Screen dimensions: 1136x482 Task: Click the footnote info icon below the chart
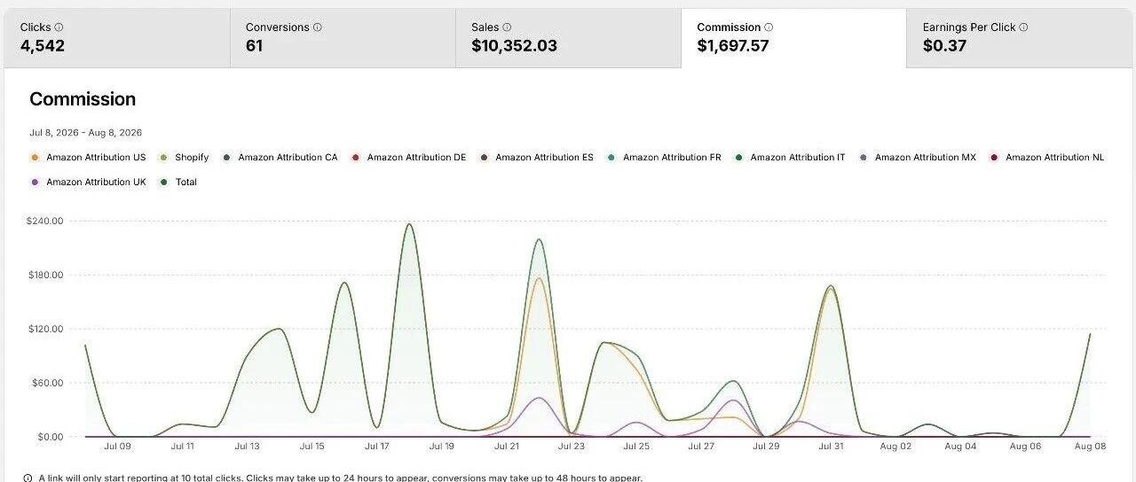[28, 478]
